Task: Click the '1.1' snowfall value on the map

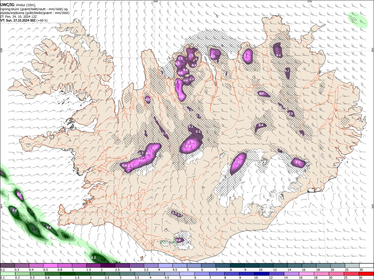Action: click(246, 56)
